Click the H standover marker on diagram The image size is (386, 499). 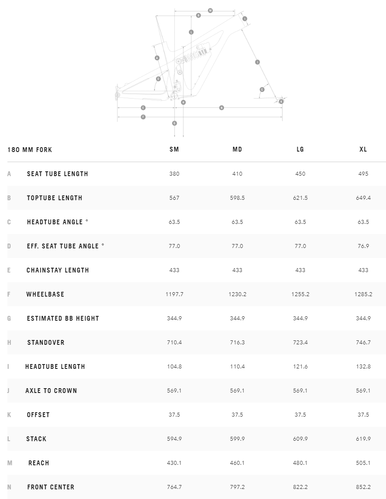[183, 102]
